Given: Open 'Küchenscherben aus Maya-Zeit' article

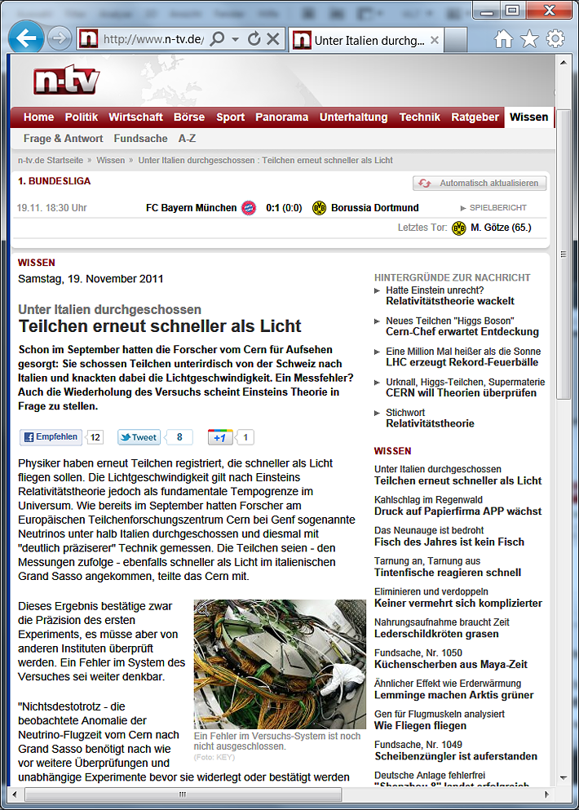Looking at the screenshot, I should tap(451, 664).
